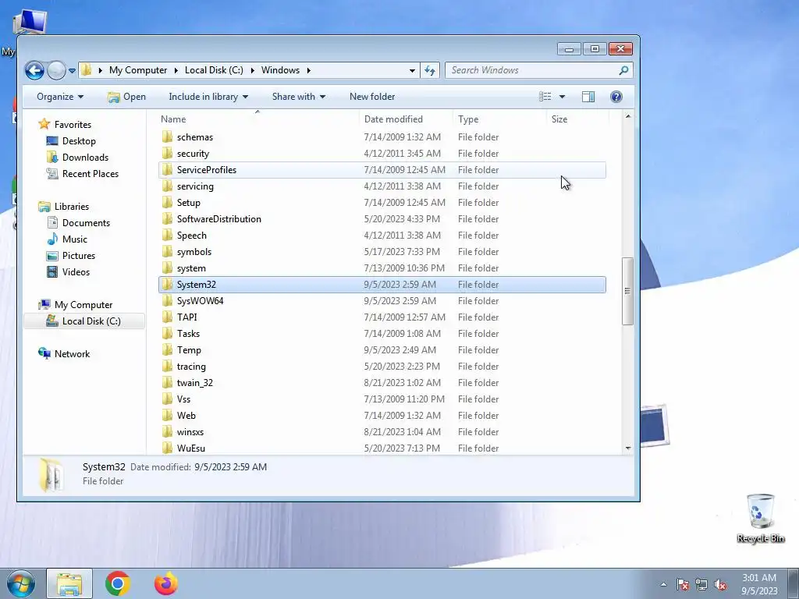The width and height of the screenshot is (799, 599).
Task: Launch Google Chrome from the taskbar
Action: [x=118, y=583]
